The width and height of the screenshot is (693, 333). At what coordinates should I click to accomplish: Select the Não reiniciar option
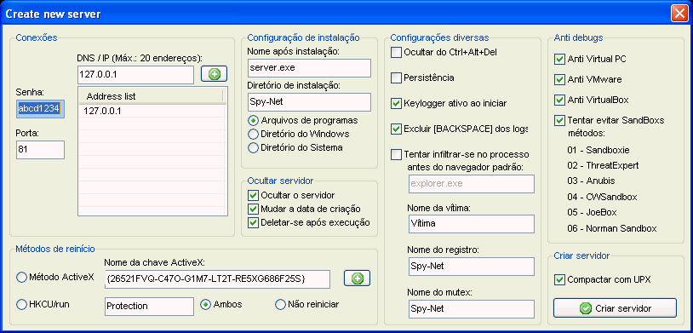(280, 304)
